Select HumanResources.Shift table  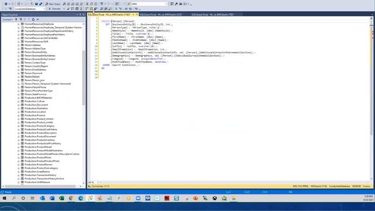(x=36, y=42)
